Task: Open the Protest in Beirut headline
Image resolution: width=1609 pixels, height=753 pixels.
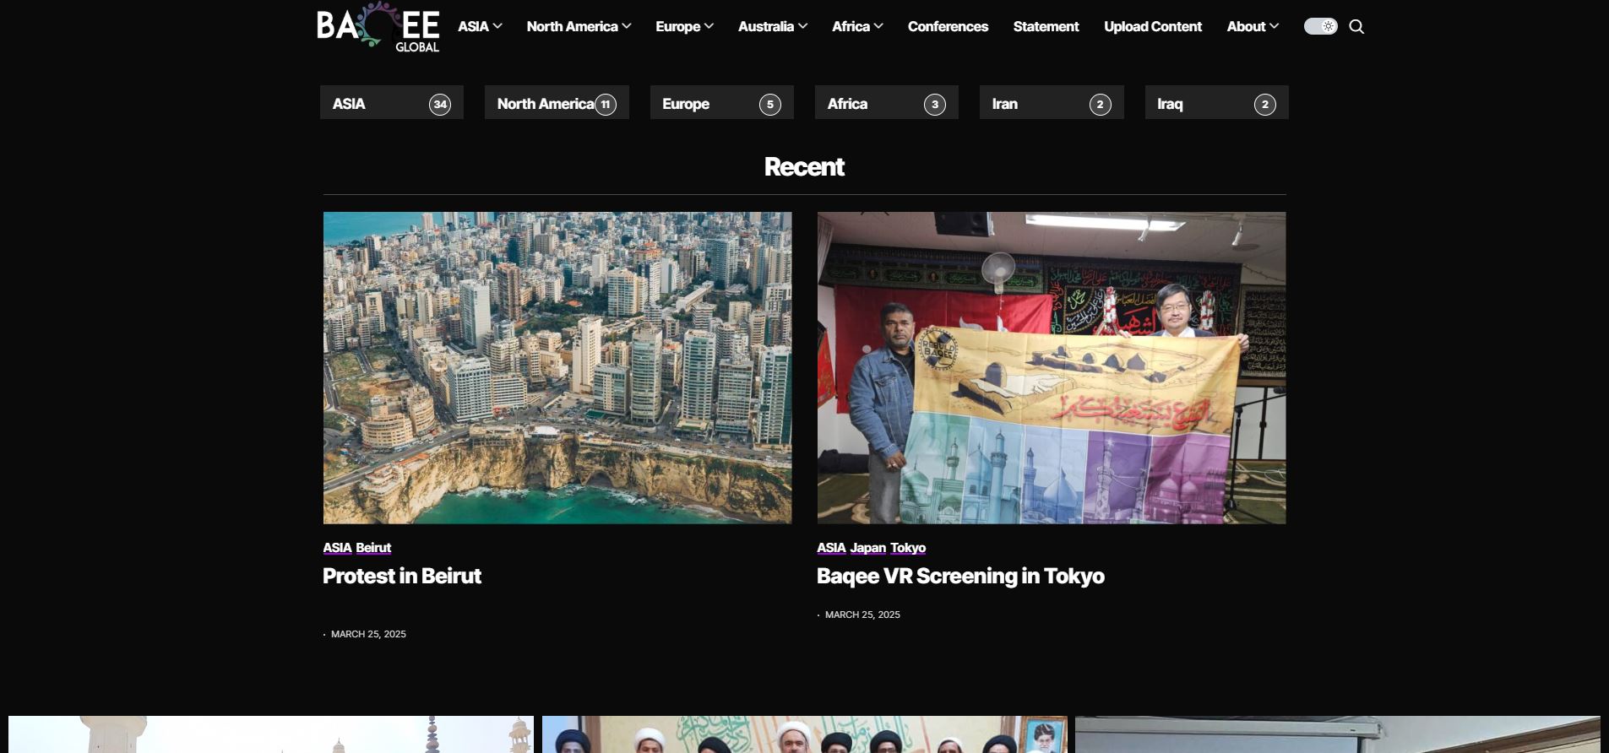Action: (402, 576)
